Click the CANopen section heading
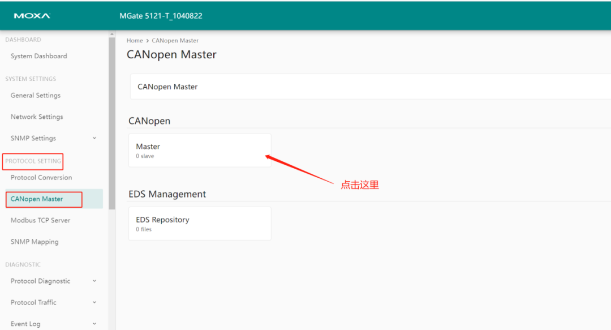Screen dimensions: 611x330 click(x=150, y=121)
